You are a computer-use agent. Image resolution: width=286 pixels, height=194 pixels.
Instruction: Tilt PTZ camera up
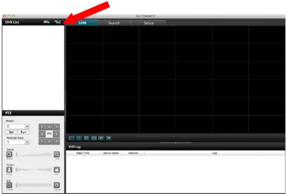click(x=49, y=127)
